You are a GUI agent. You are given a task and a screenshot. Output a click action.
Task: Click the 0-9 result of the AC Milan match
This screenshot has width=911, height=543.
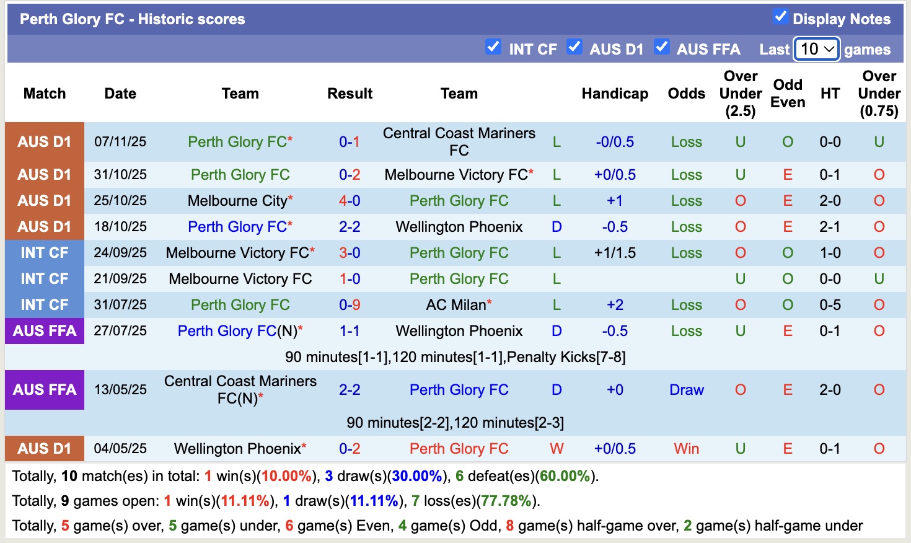click(350, 304)
